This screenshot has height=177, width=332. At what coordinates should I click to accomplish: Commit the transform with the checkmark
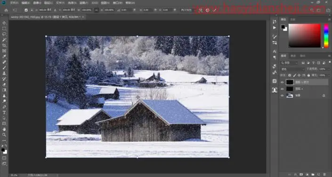(215, 10)
